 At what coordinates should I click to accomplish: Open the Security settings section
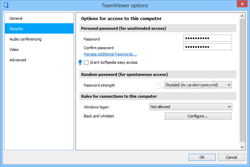point(17,29)
